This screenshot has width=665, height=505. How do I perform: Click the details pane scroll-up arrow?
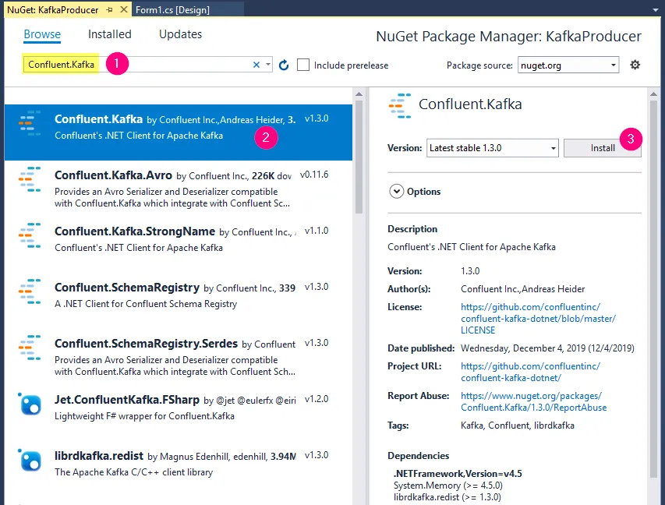(653, 94)
